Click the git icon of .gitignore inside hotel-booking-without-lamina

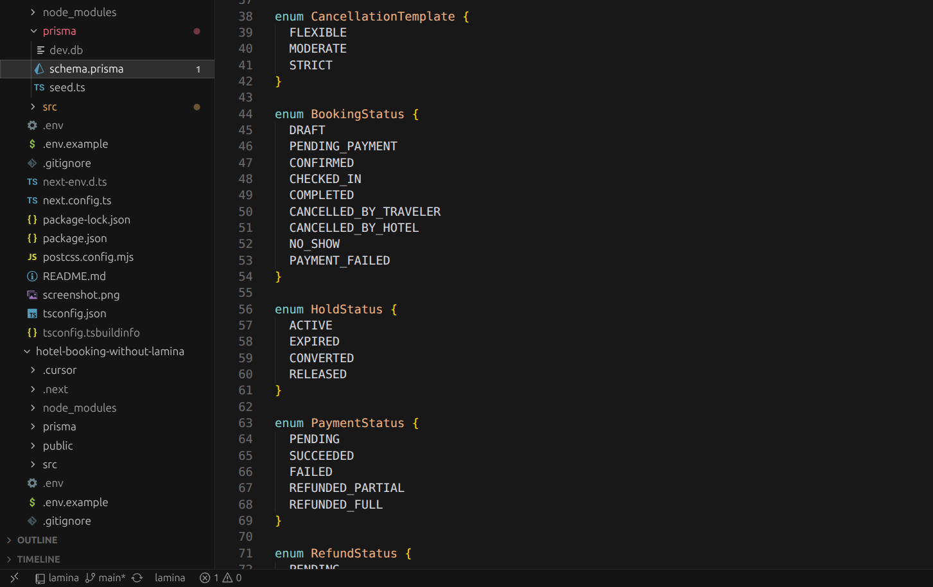click(x=32, y=521)
